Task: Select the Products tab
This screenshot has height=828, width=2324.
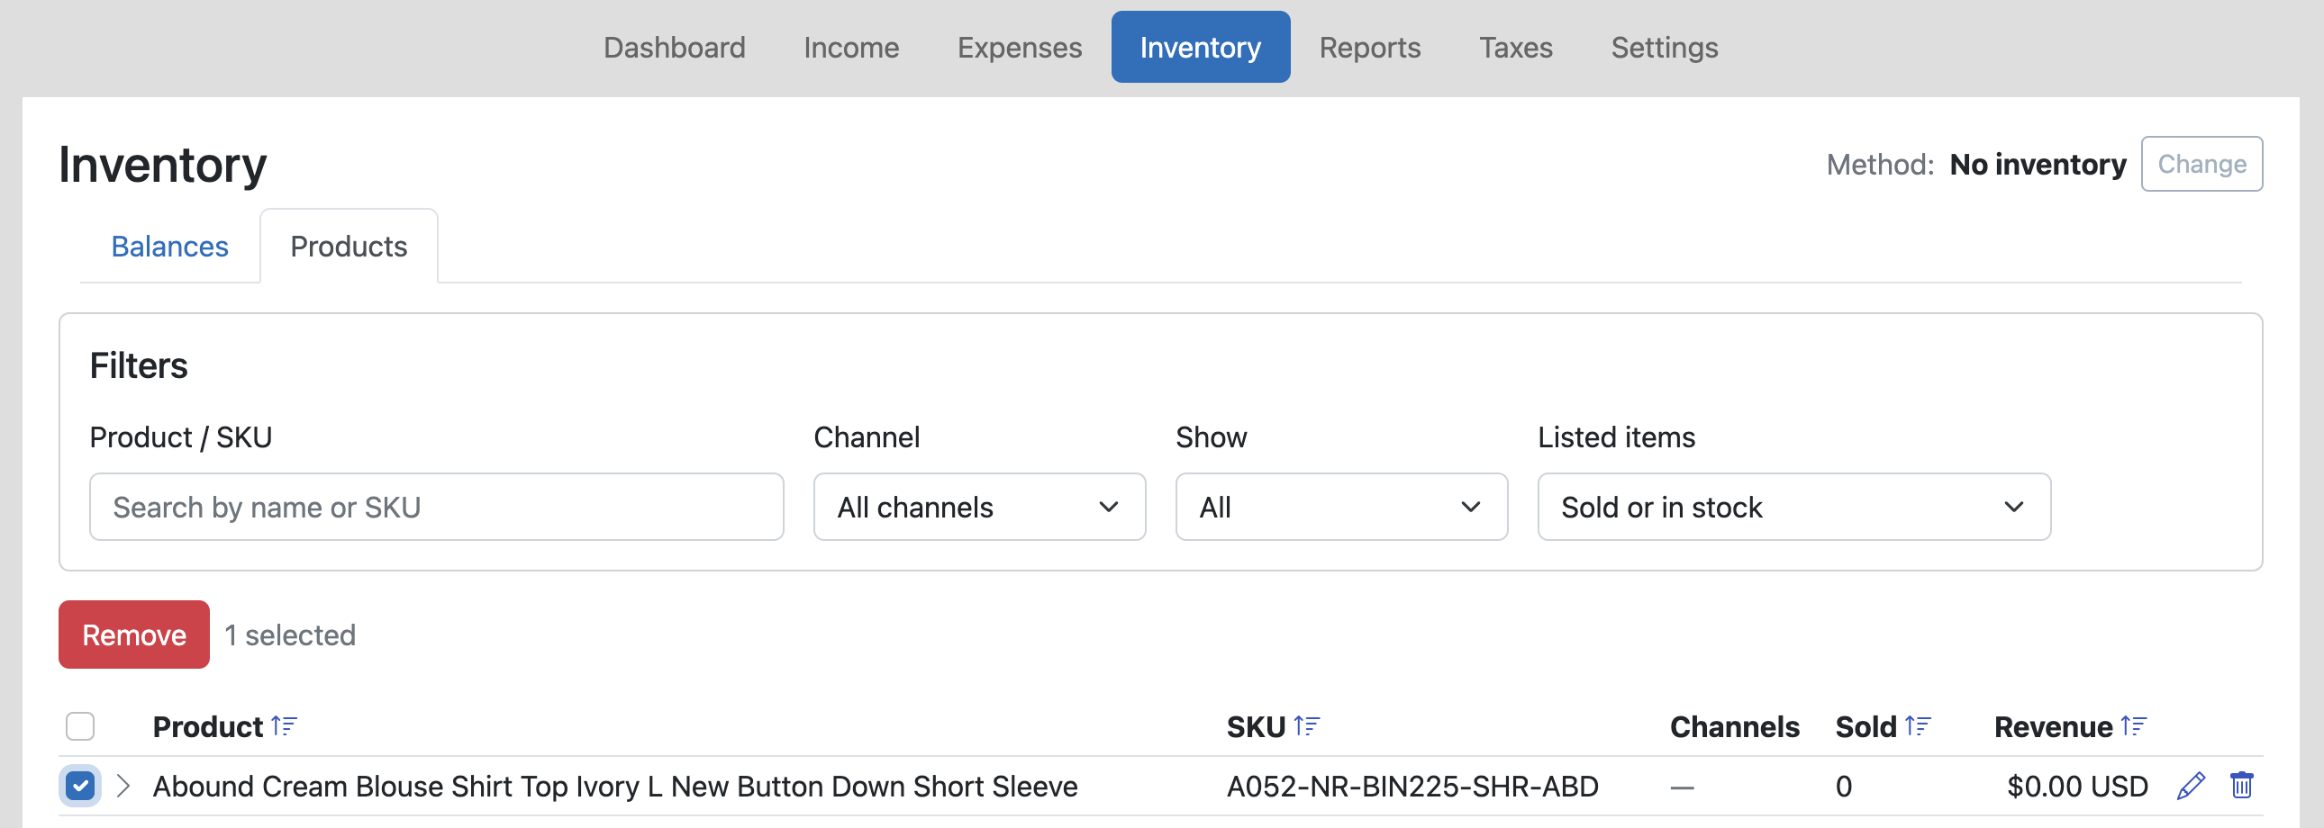Action: [350, 246]
